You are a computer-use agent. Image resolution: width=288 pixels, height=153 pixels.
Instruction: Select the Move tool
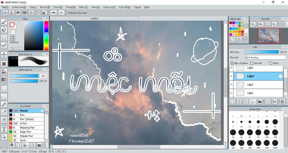click(4, 55)
